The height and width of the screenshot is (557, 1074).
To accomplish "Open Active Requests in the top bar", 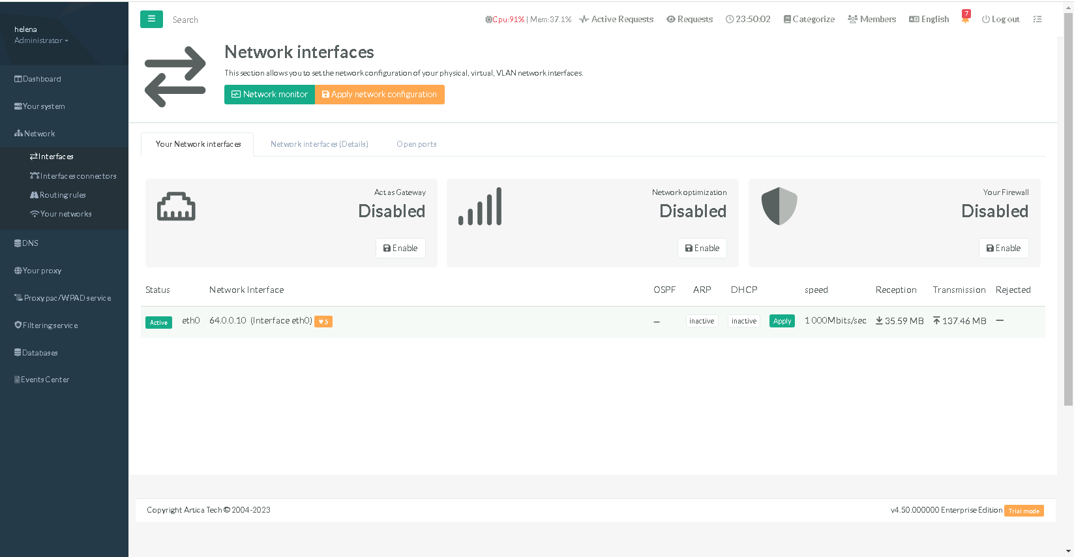I will point(616,20).
